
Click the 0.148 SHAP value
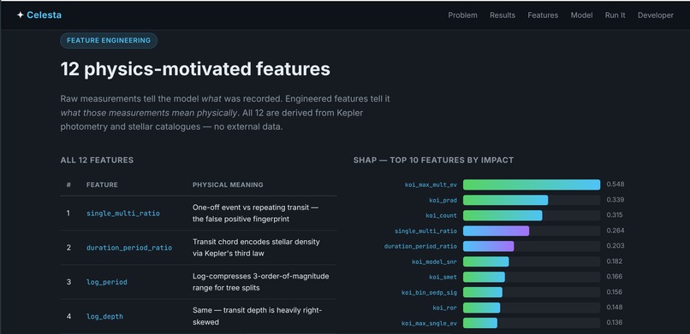(615, 308)
